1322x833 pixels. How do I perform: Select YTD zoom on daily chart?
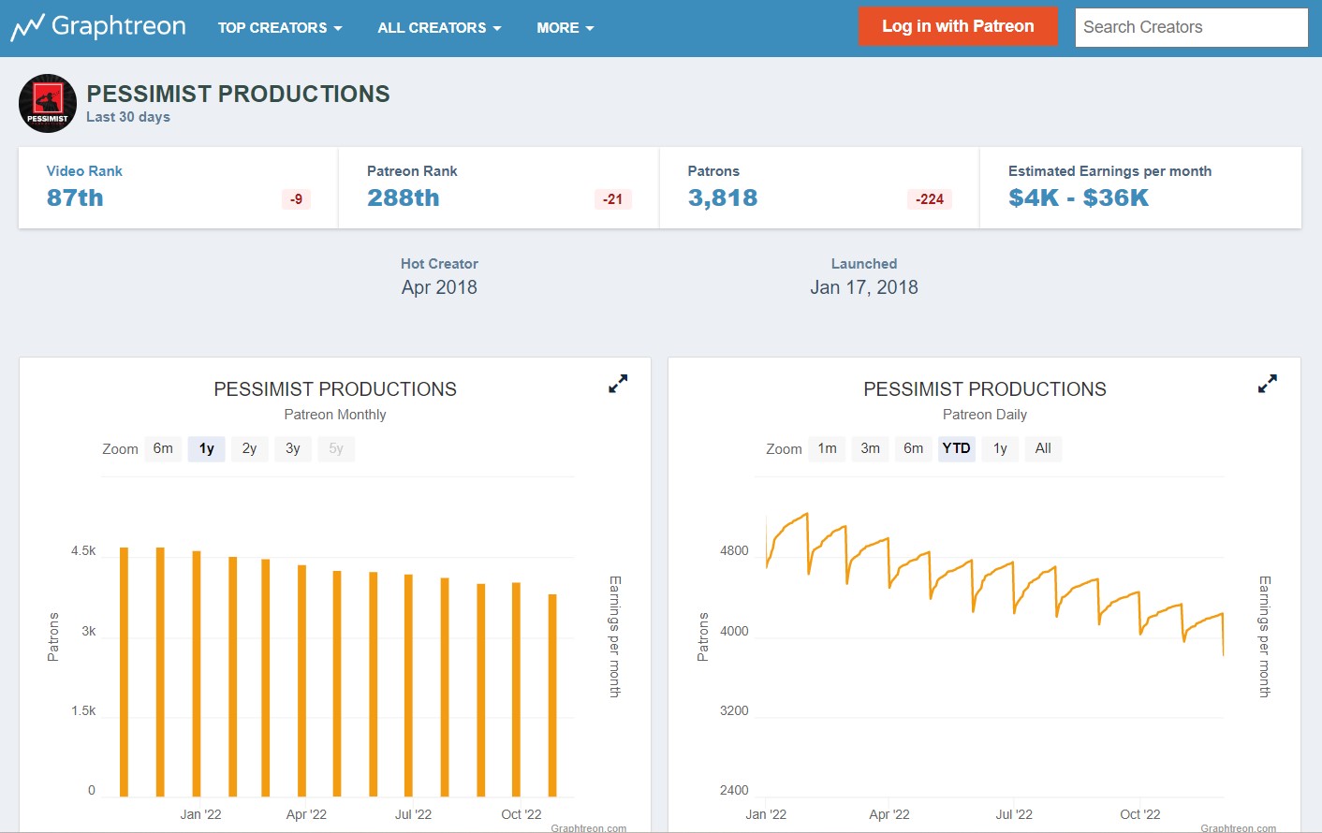[957, 448]
